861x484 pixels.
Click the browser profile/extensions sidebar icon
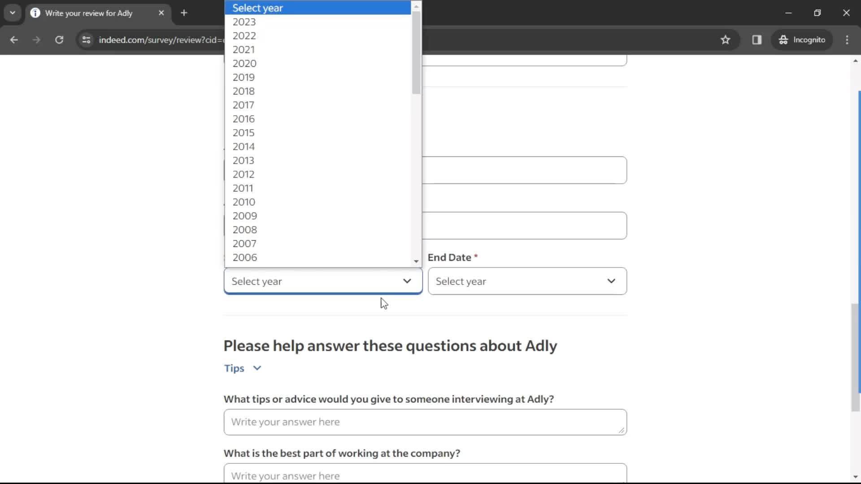click(757, 39)
